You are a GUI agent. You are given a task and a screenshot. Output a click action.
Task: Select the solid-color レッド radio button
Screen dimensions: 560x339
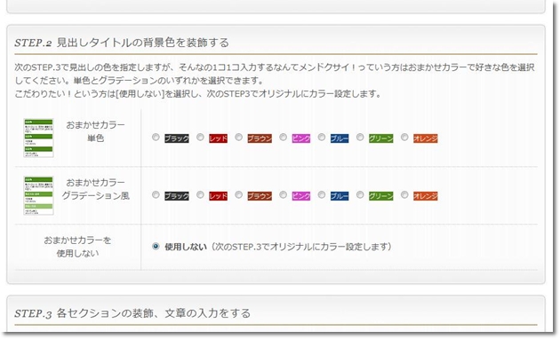(200, 138)
